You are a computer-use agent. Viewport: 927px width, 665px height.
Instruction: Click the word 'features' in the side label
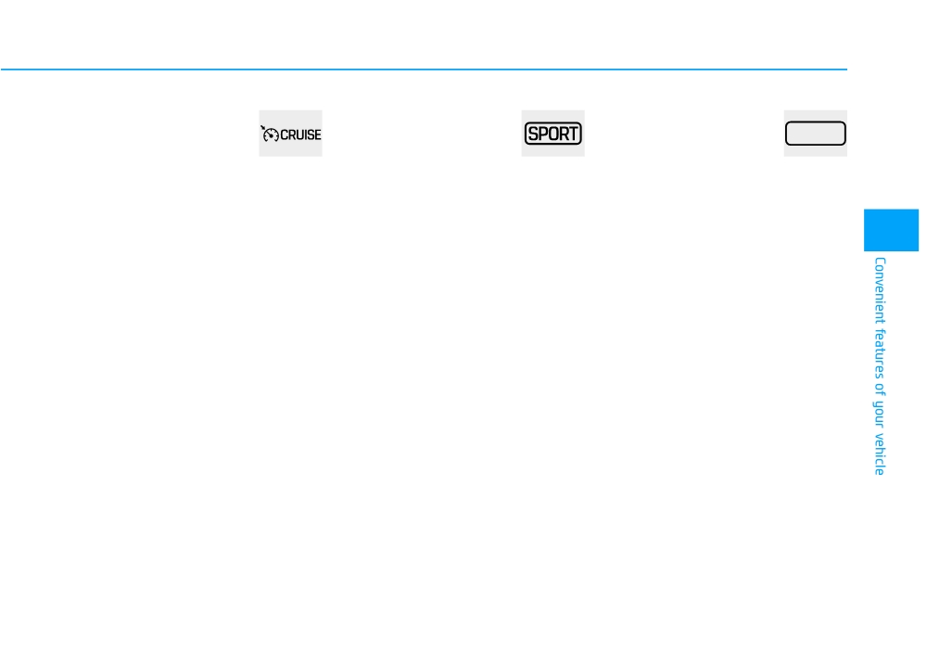click(880, 354)
